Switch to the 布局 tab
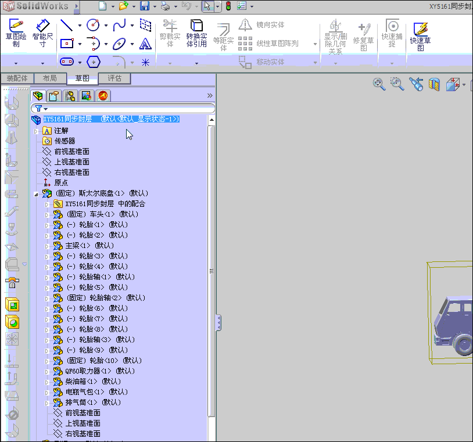Viewport: 473px width, 442px height. point(50,78)
